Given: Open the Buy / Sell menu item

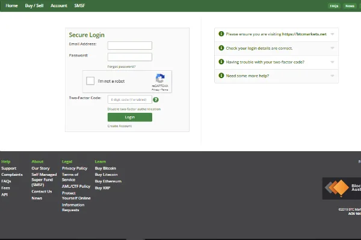Looking at the screenshot, I should click(34, 5).
